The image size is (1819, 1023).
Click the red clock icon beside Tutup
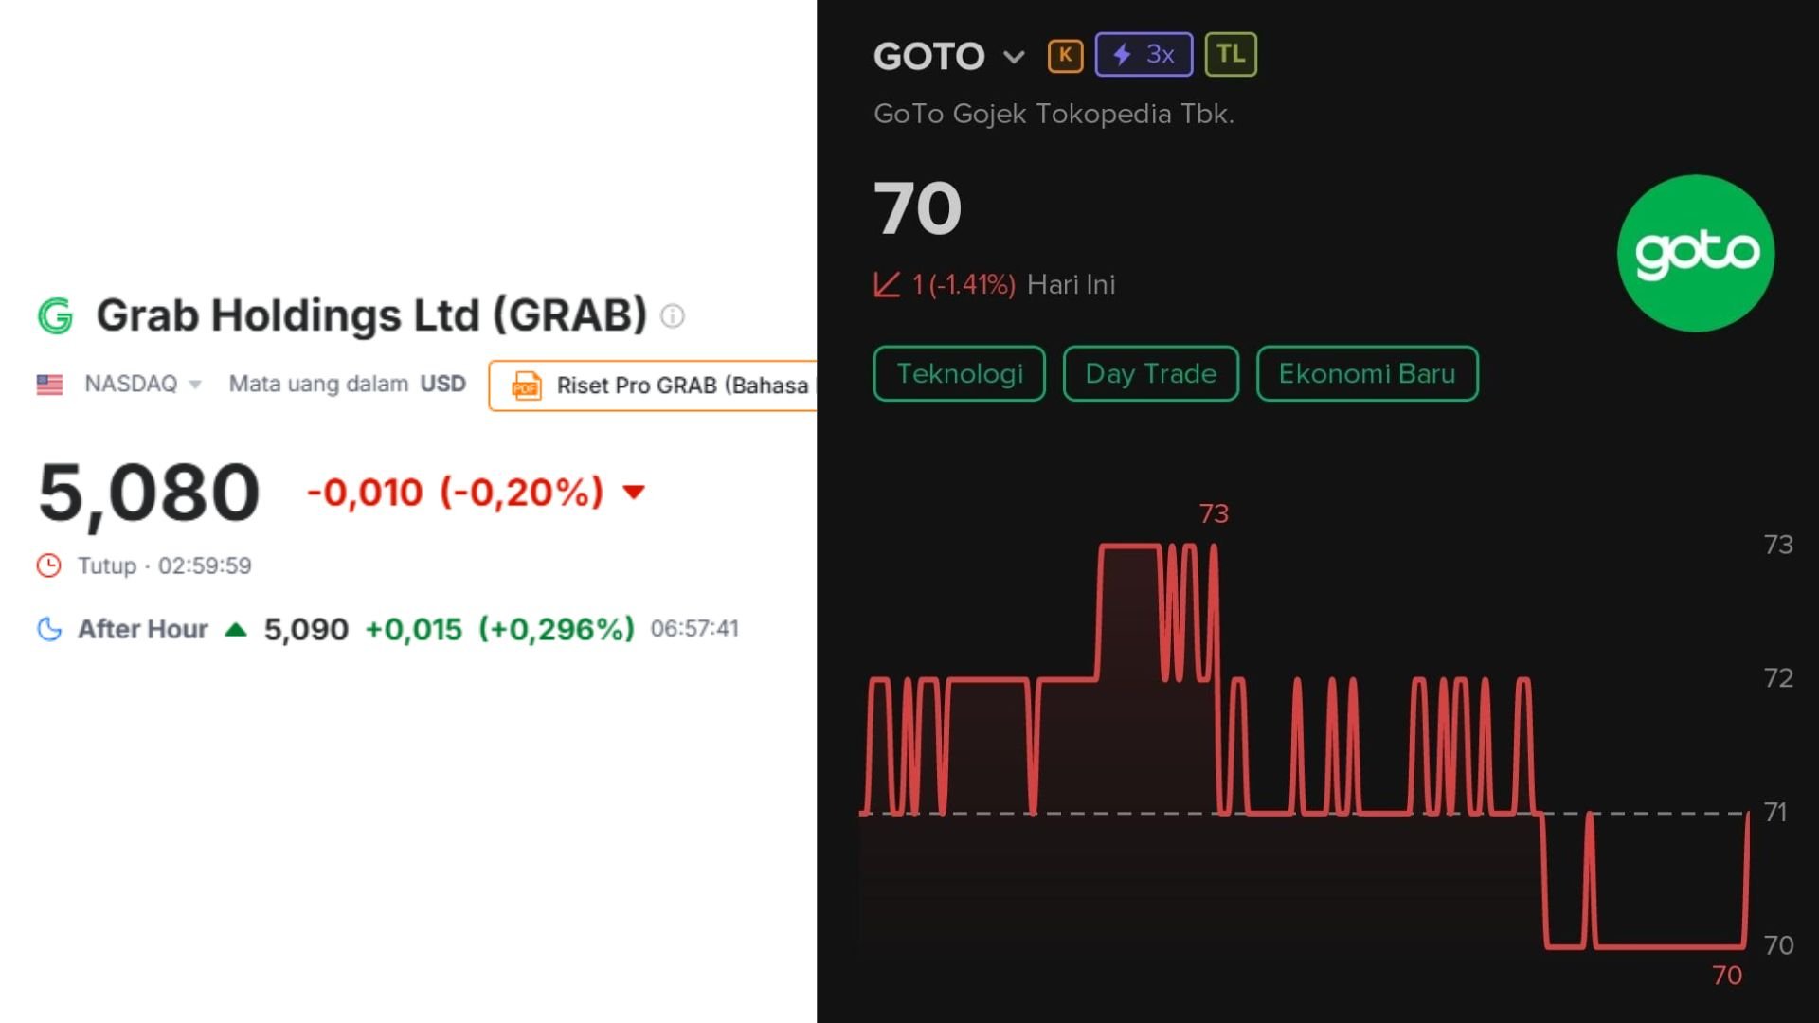48,565
